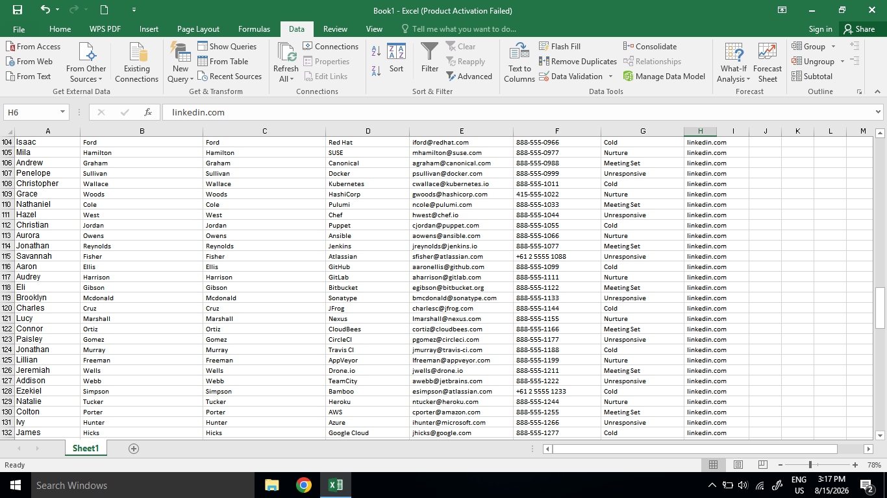Expand the formula bar

[878, 112]
